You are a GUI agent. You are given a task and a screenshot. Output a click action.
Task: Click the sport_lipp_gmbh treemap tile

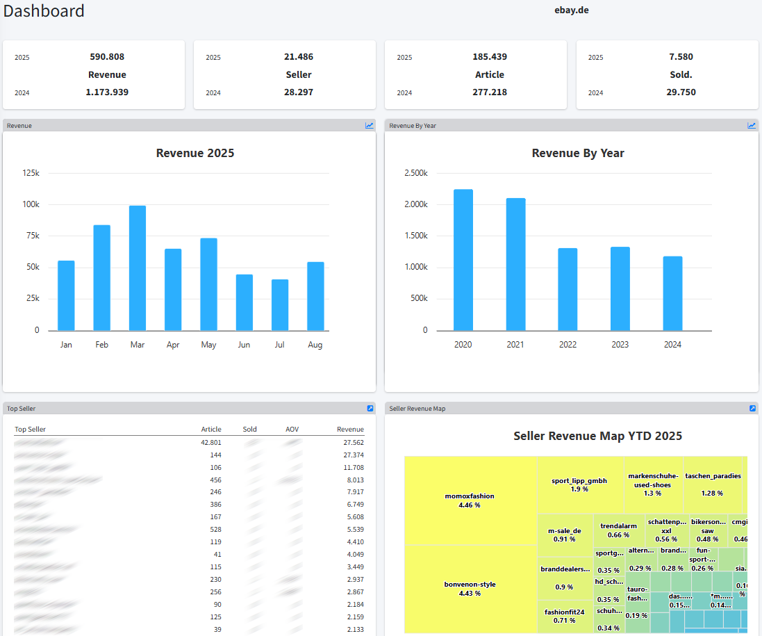tap(579, 484)
